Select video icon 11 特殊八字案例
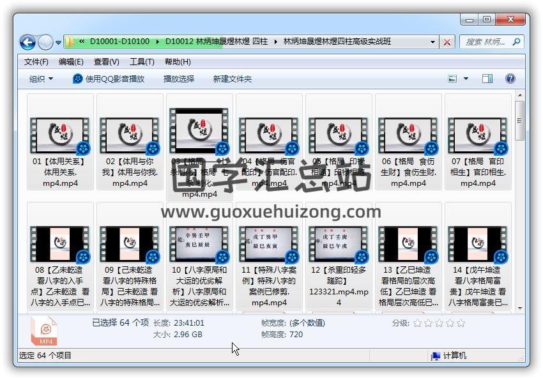Screen dimensions: 543x380 (x=268, y=244)
